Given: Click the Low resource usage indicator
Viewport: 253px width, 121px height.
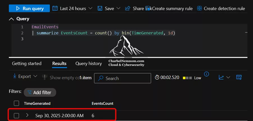Looking at the screenshot, I should click(x=192, y=78).
